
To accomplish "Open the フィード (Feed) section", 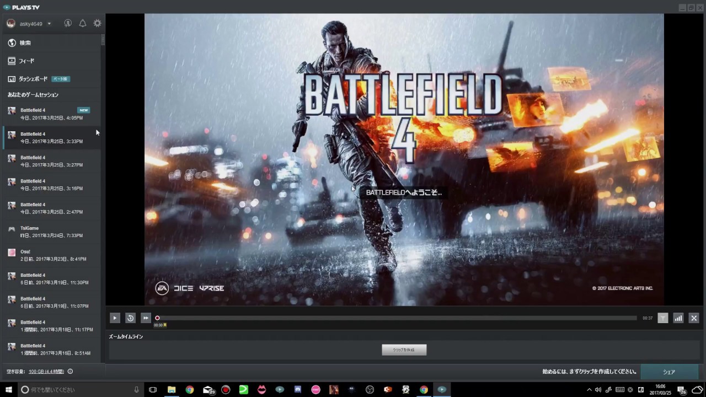I will click(x=51, y=61).
